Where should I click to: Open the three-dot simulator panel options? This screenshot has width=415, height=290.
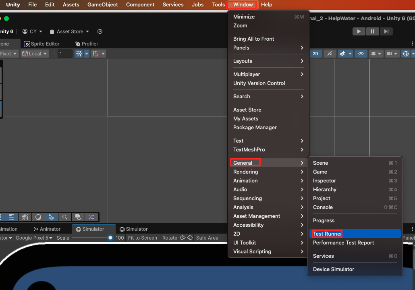click(x=412, y=229)
